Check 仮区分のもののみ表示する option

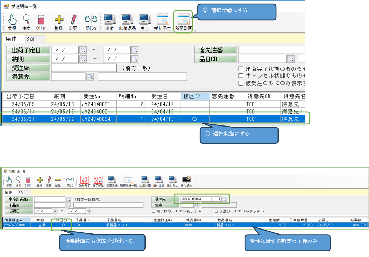click(216, 211)
